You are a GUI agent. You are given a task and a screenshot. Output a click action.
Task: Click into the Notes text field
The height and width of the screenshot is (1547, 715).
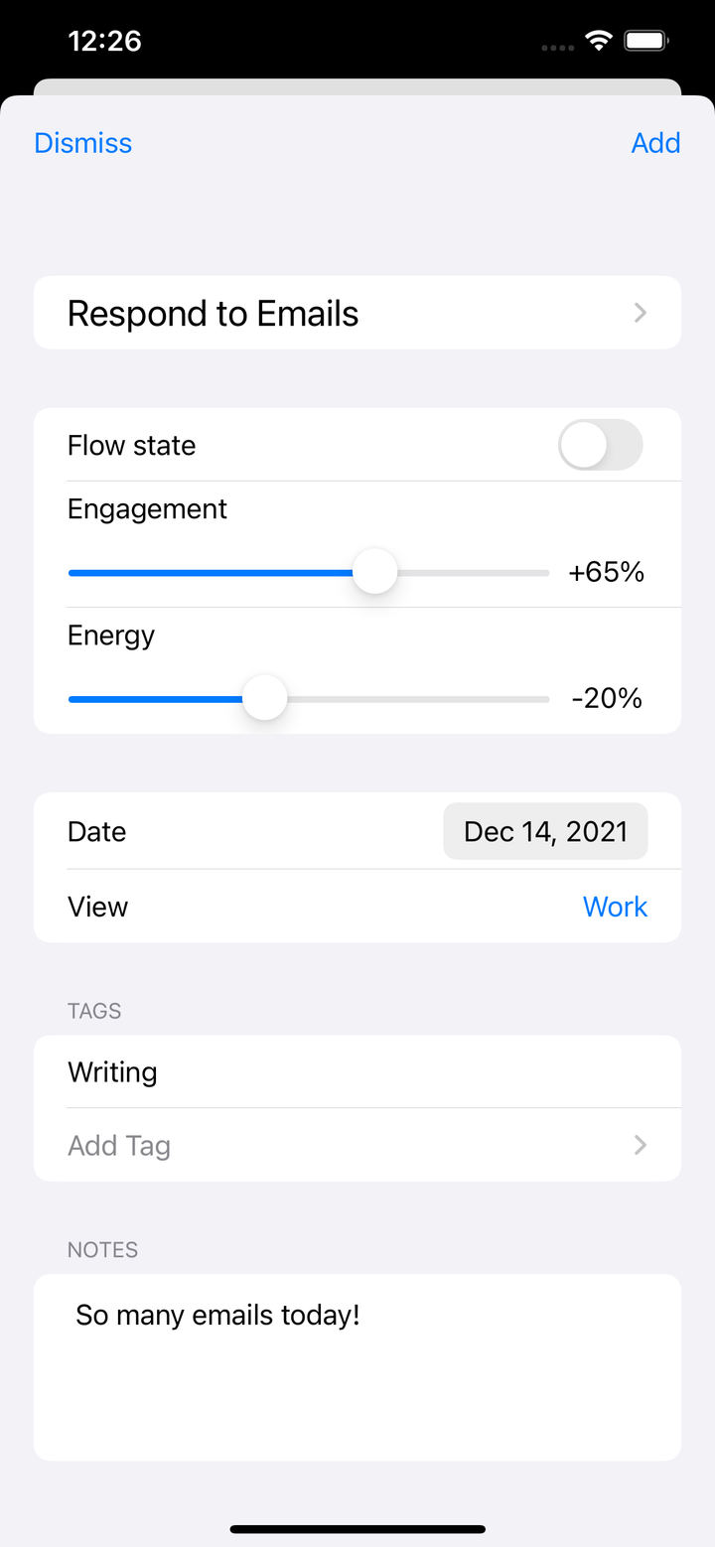tap(357, 1367)
